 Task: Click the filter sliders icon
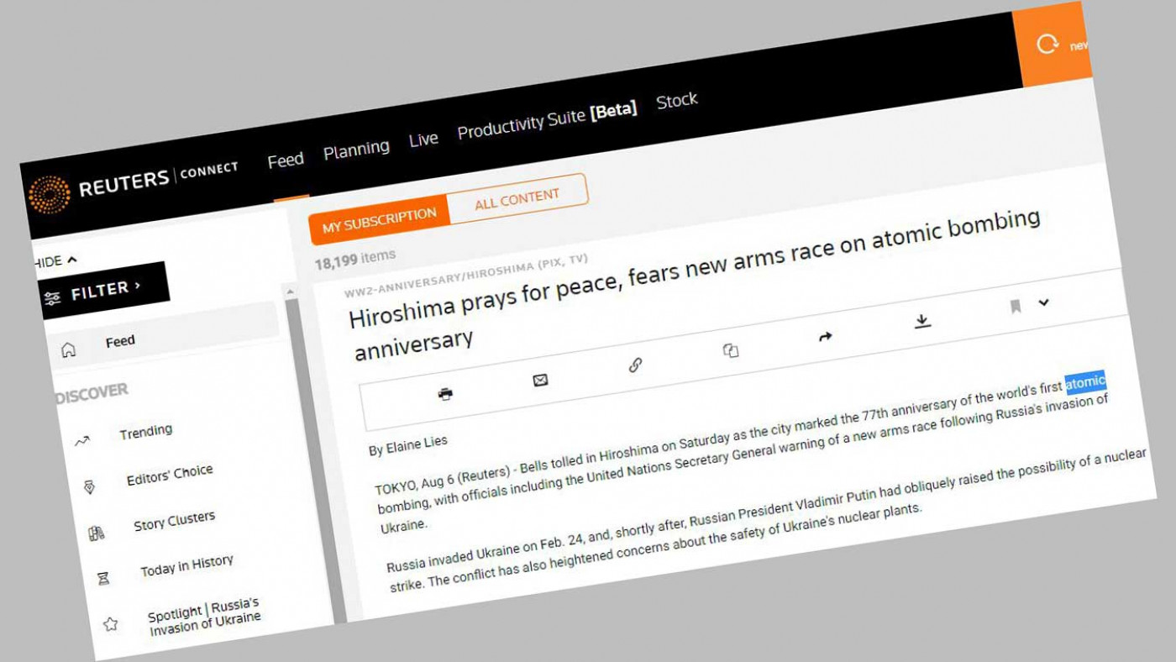[x=52, y=297]
